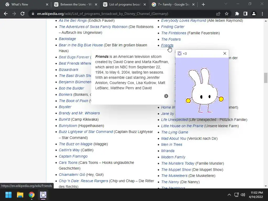Close the Between the Lions tab
The height and width of the screenshot is (201, 268).
click(x=96, y=4)
